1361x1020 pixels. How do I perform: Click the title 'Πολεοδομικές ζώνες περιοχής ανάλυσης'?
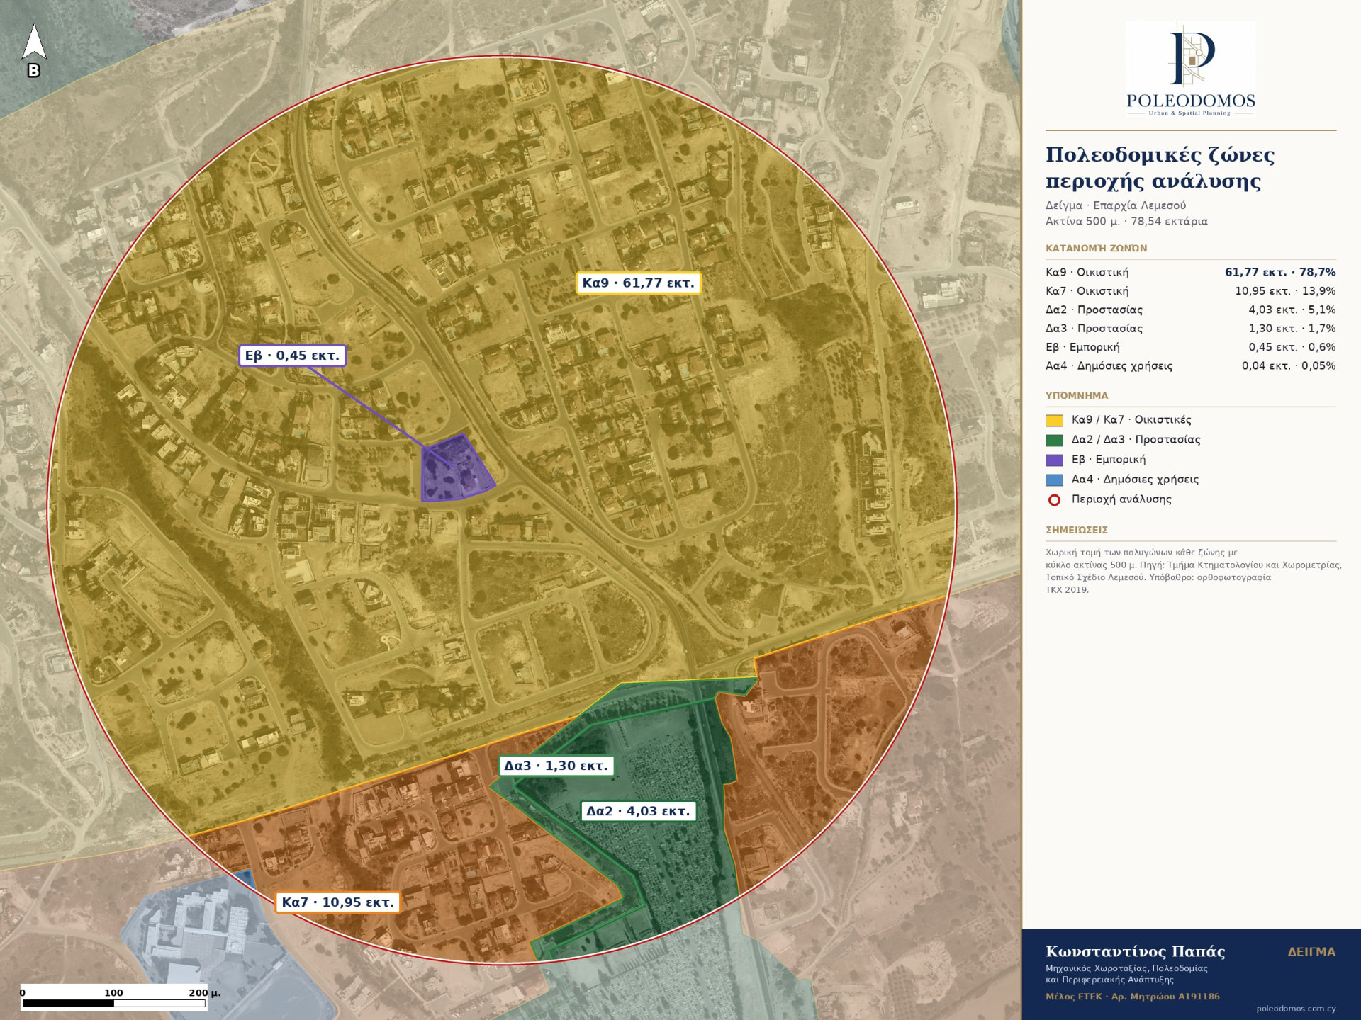pyautogui.click(x=1160, y=168)
